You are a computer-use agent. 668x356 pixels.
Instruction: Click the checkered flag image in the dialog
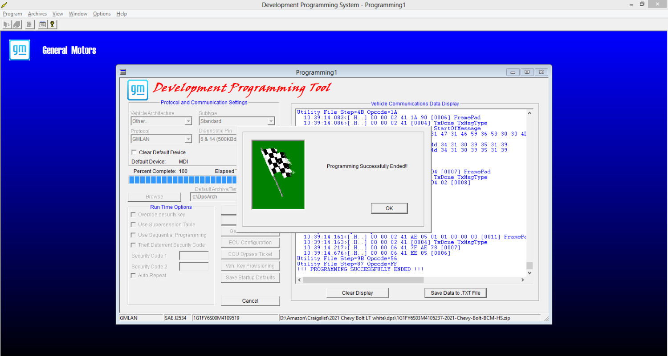click(x=278, y=174)
